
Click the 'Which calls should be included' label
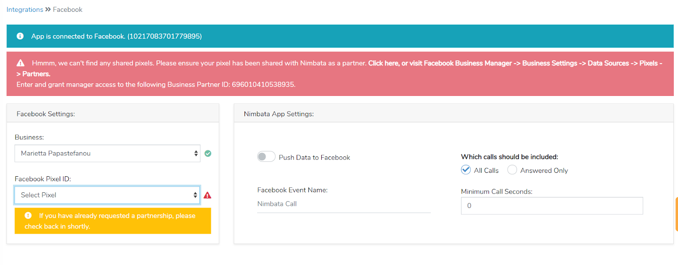pos(509,157)
